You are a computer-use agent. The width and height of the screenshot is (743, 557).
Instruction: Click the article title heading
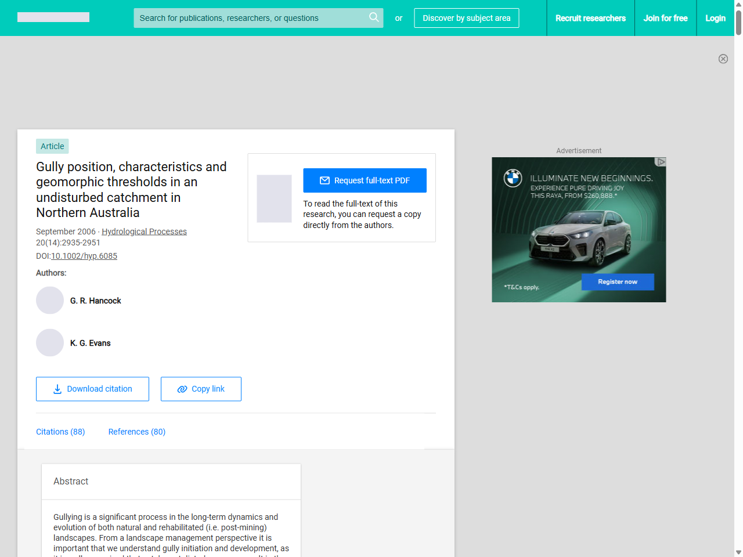[x=131, y=190]
